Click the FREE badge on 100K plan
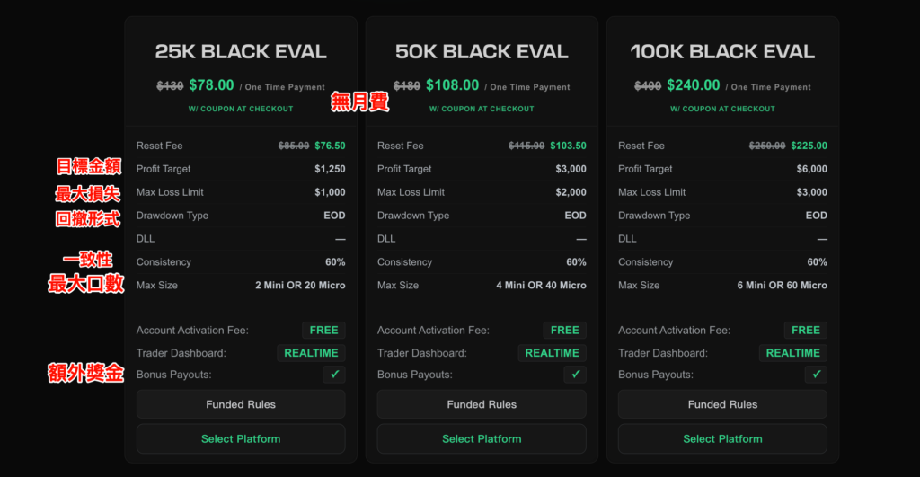Screen dimensions: 920x477 point(805,330)
